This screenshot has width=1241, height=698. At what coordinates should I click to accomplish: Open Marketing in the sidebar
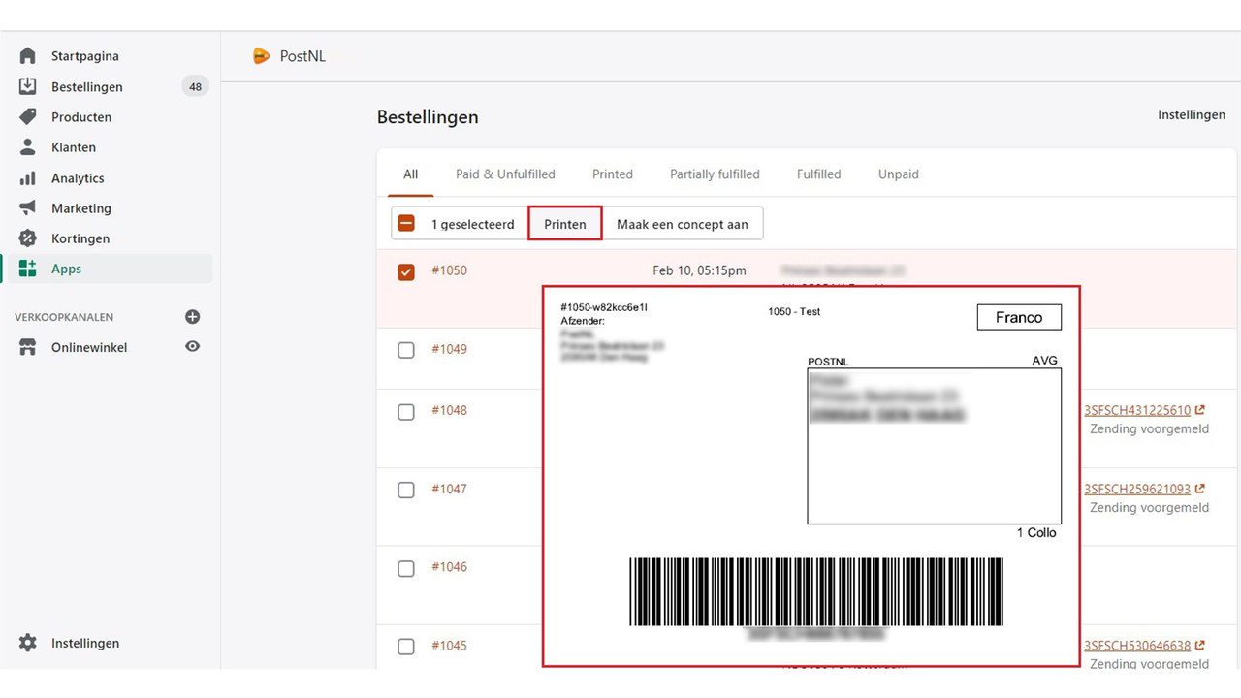click(x=81, y=208)
